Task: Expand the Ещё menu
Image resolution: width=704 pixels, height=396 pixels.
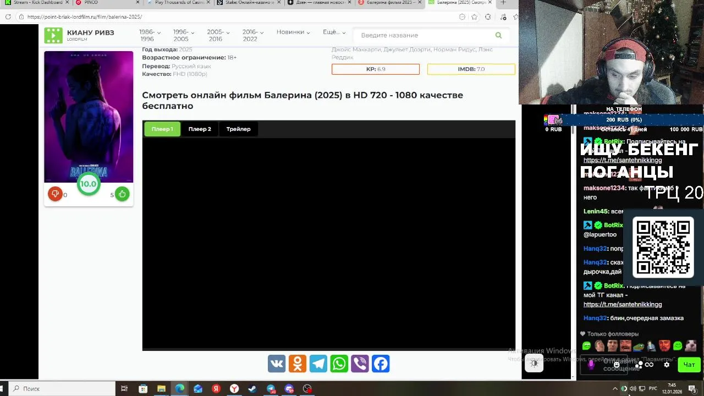Action: pos(334,32)
